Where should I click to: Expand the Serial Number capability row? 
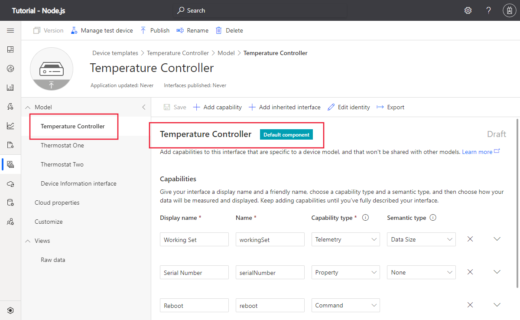(x=497, y=272)
